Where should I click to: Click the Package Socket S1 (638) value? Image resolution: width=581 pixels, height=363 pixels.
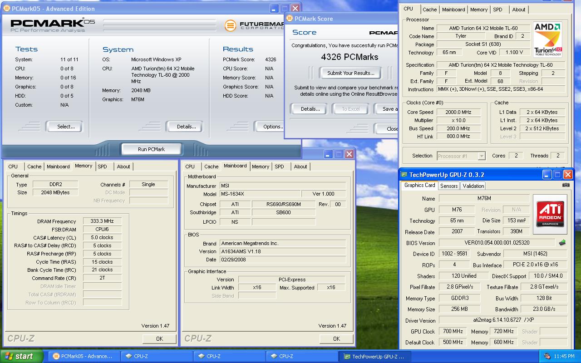coord(483,44)
